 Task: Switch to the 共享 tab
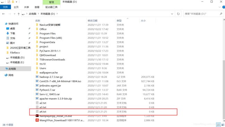(x=26, y=7)
